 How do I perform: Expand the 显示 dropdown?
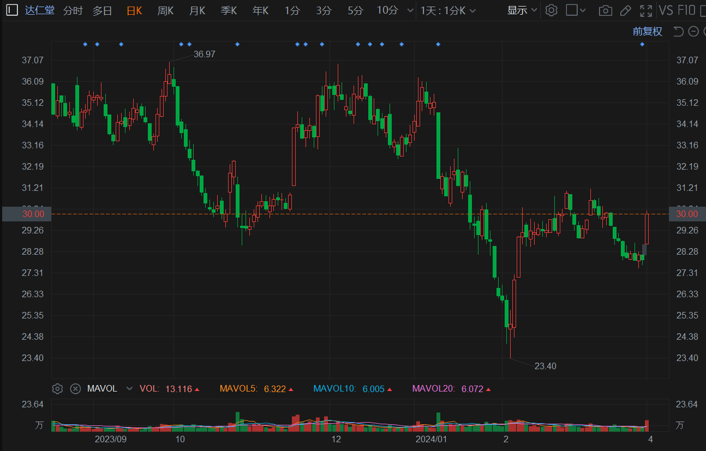point(522,10)
